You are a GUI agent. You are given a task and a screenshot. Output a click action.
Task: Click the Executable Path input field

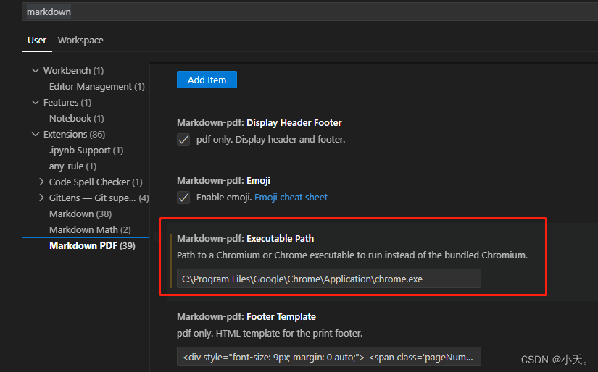coord(329,279)
